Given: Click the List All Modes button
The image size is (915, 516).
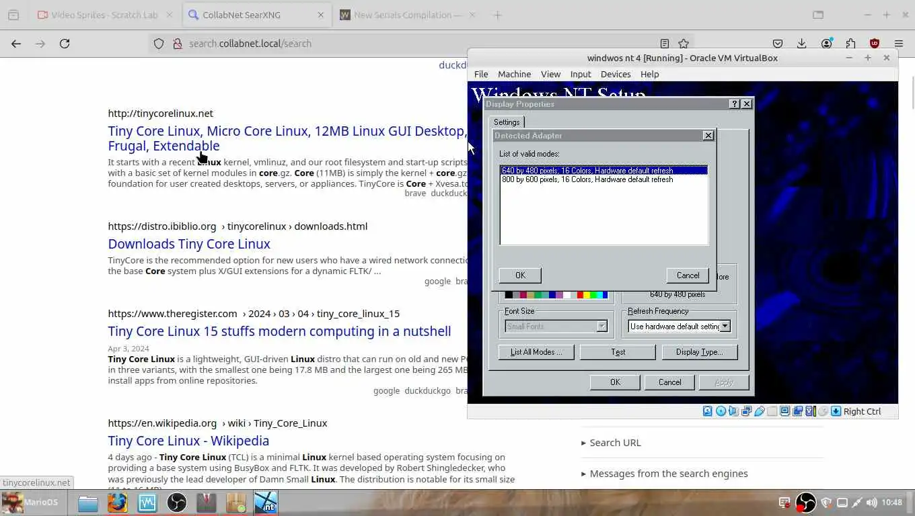Looking at the screenshot, I should [536, 352].
